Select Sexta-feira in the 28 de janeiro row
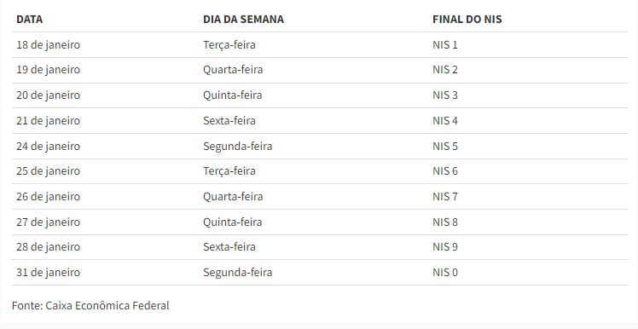The width and height of the screenshot is (638, 329). click(229, 247)
